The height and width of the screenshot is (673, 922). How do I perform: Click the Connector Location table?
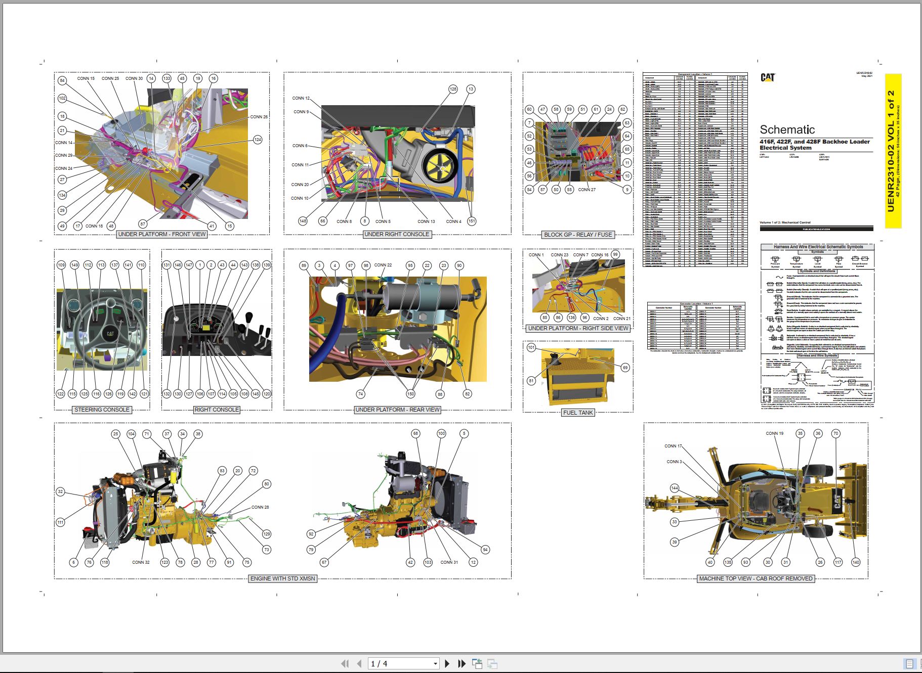696,326
